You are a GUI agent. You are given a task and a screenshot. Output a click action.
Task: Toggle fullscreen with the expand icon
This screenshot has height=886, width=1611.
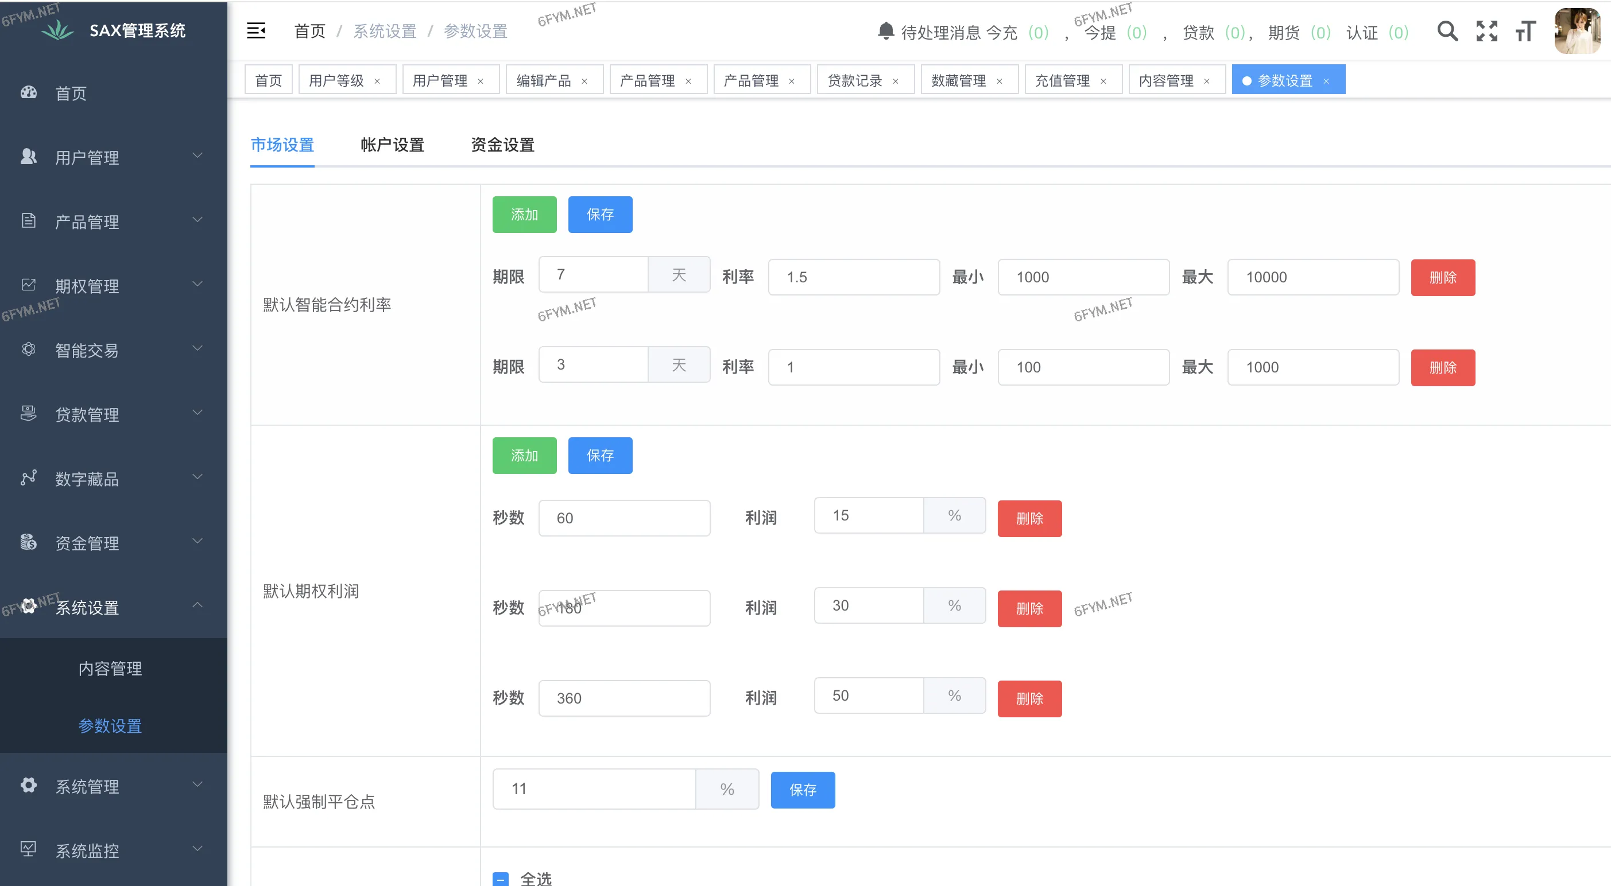tap(1486, 30)
